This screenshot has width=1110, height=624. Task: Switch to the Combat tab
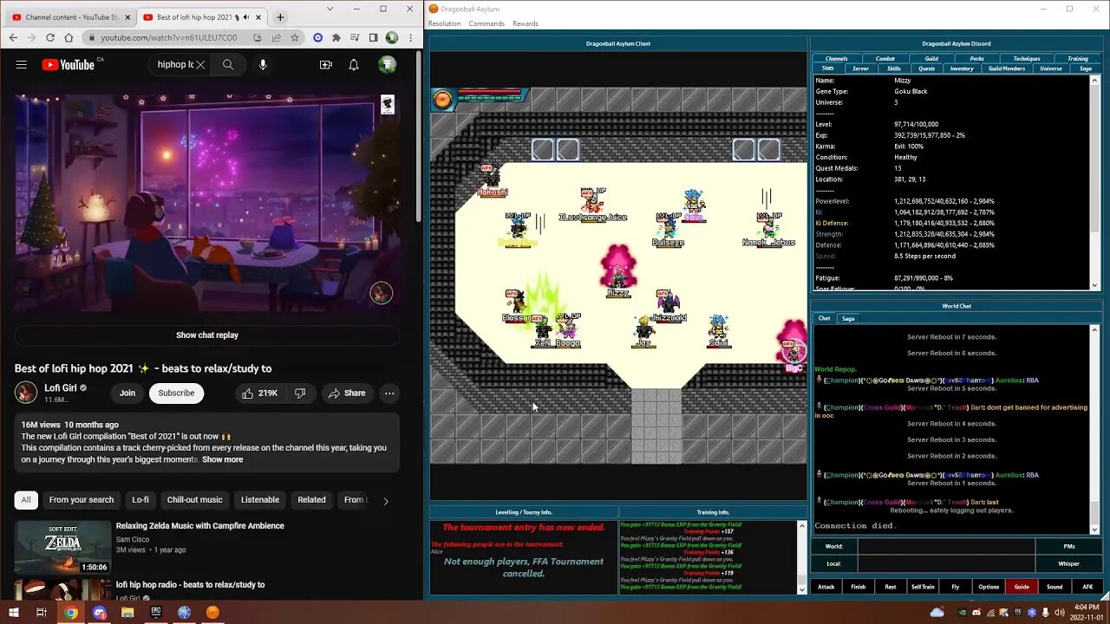coord(885,59)
